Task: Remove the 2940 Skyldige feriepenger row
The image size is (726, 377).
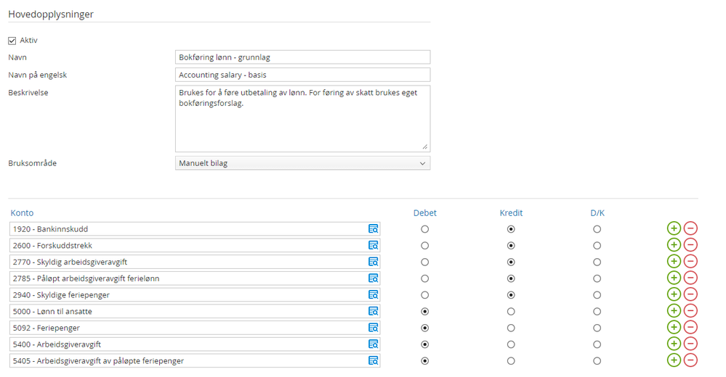Action: pyautogui.click(x=690, y=295)
